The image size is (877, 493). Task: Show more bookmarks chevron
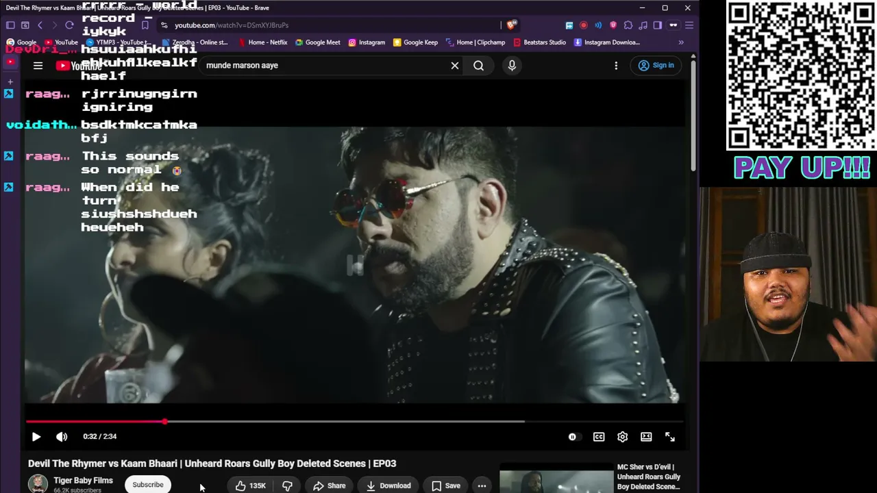(681, 42)
